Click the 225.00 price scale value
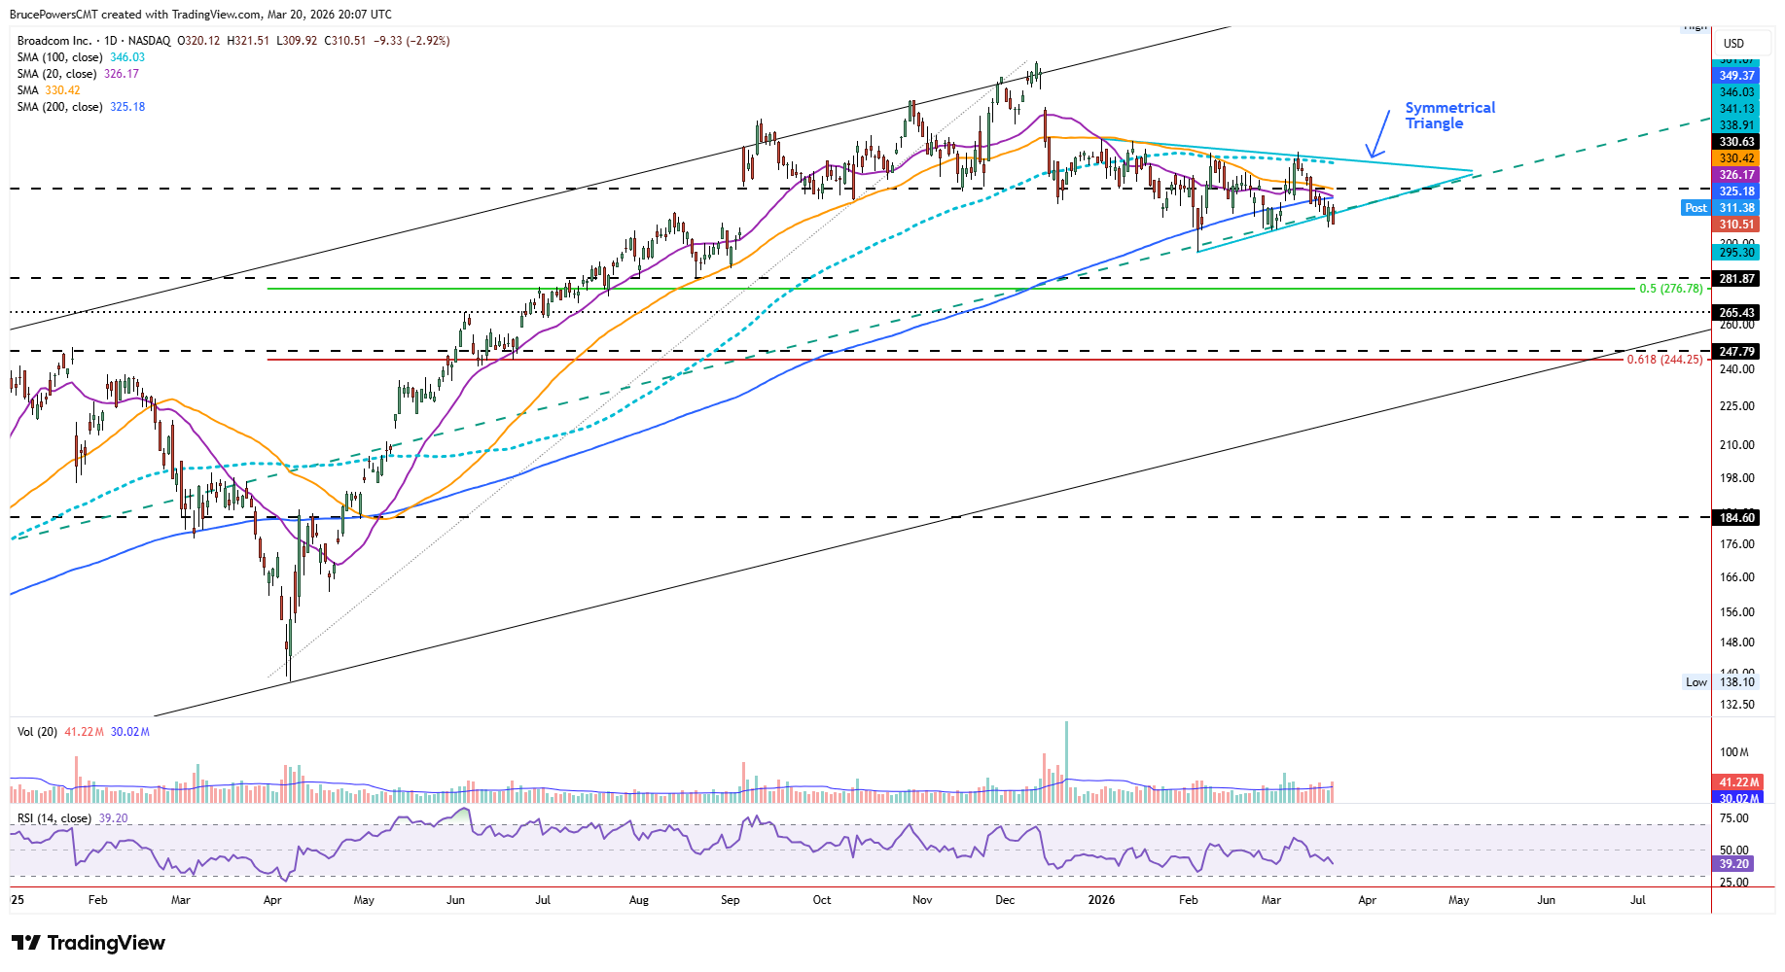The width and height of the screenshot is (1785, 972). 1737,406
